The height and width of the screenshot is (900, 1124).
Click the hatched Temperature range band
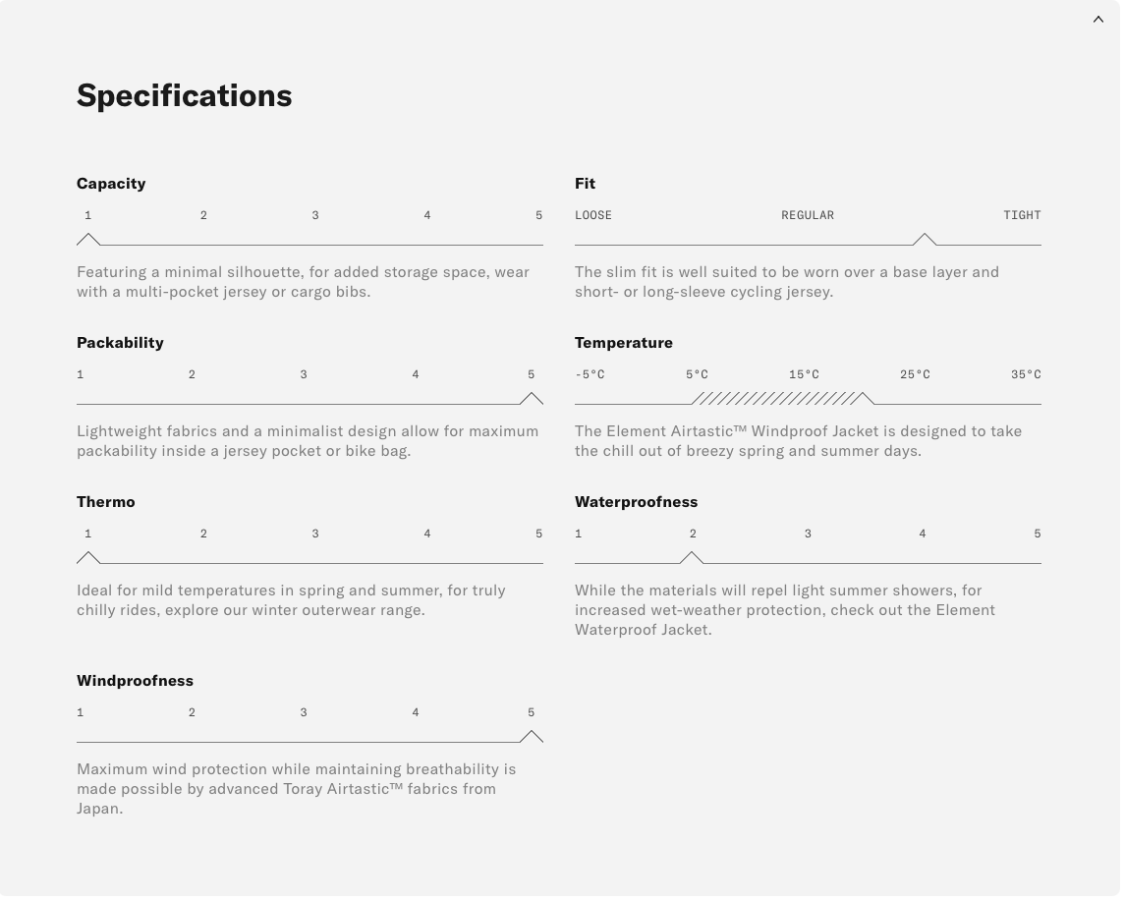[776, 398]
